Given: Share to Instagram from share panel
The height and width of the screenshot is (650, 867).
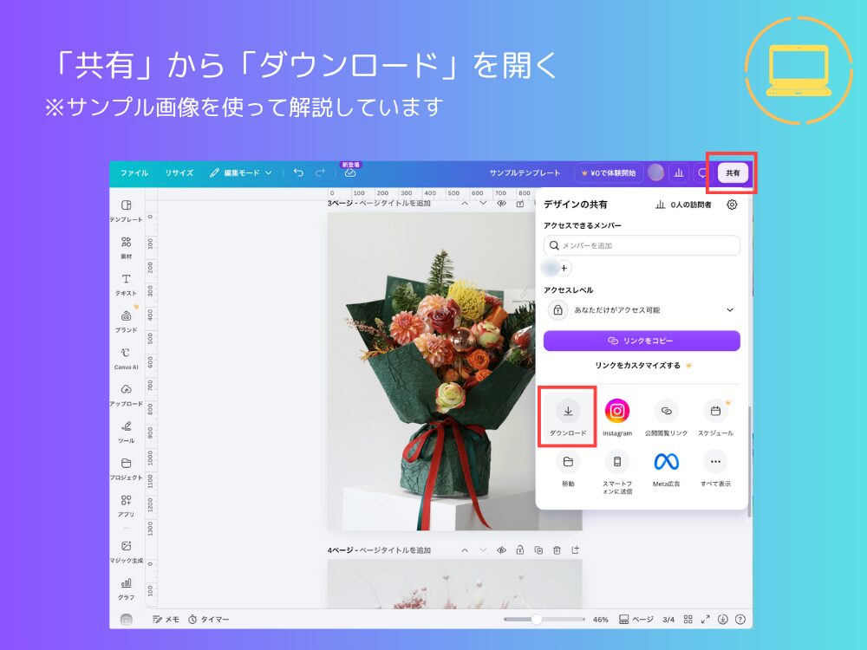Looking at the screenshot, I should tap(617, 418).
